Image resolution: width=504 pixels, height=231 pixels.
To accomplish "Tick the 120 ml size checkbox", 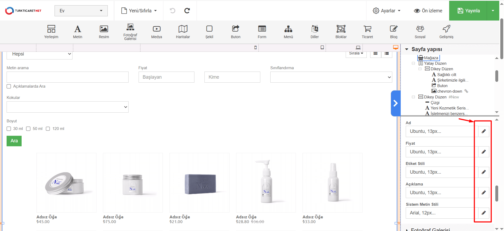I will click(x=48, y=129).
